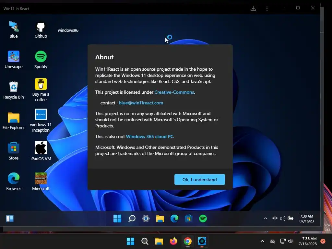The height and width of the screenshot is (249, 332).
Task: Open the Blue desktop icon
Action: click(x=14, y=30)
